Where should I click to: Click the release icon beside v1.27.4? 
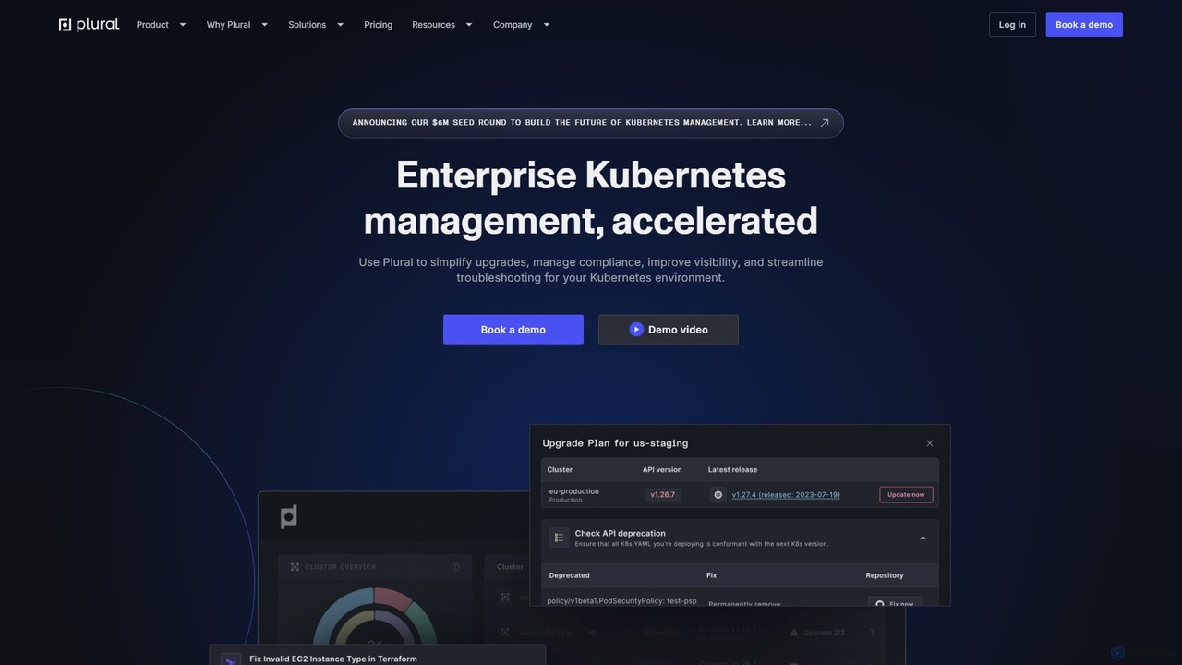(718, 495)
